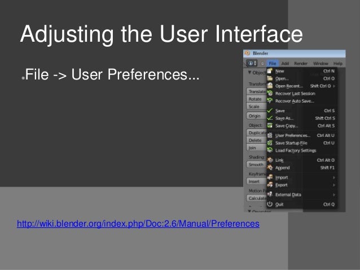Click the Export icon
This screenshot has height=270, width=360.
point(270,185)
